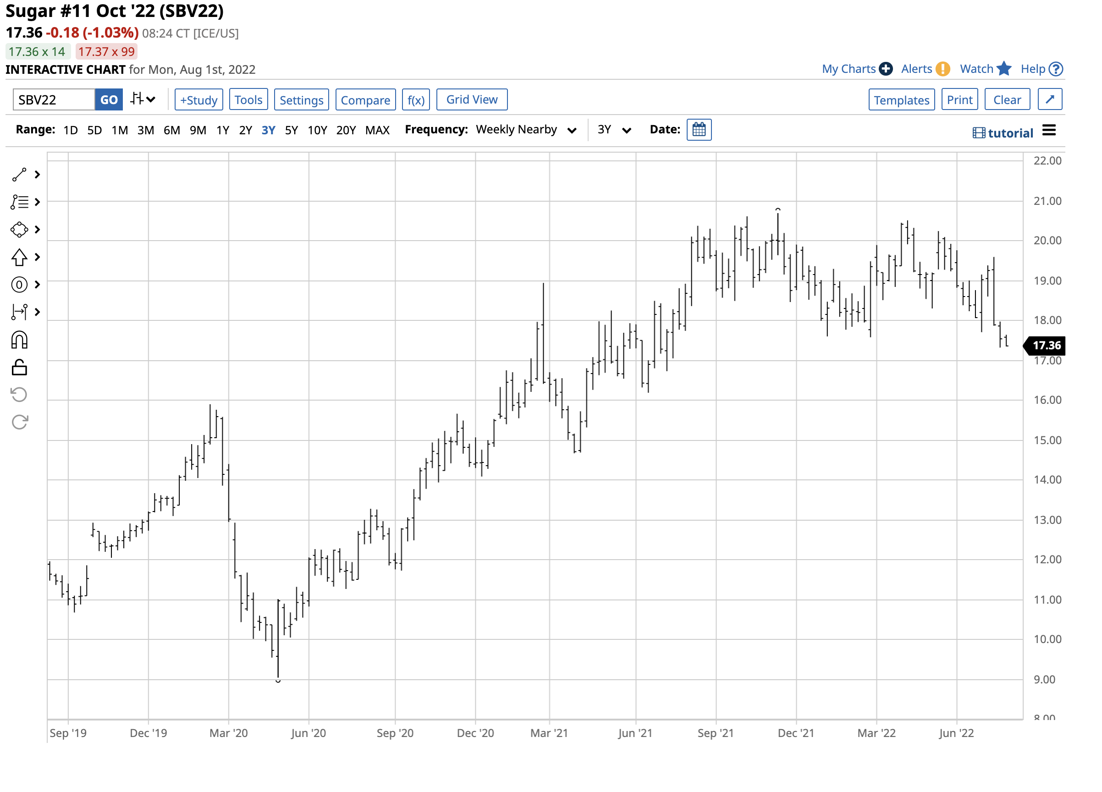1102x792 pixels.
Task: Open the tutorial link
Action: click(x=1003, y=133)
